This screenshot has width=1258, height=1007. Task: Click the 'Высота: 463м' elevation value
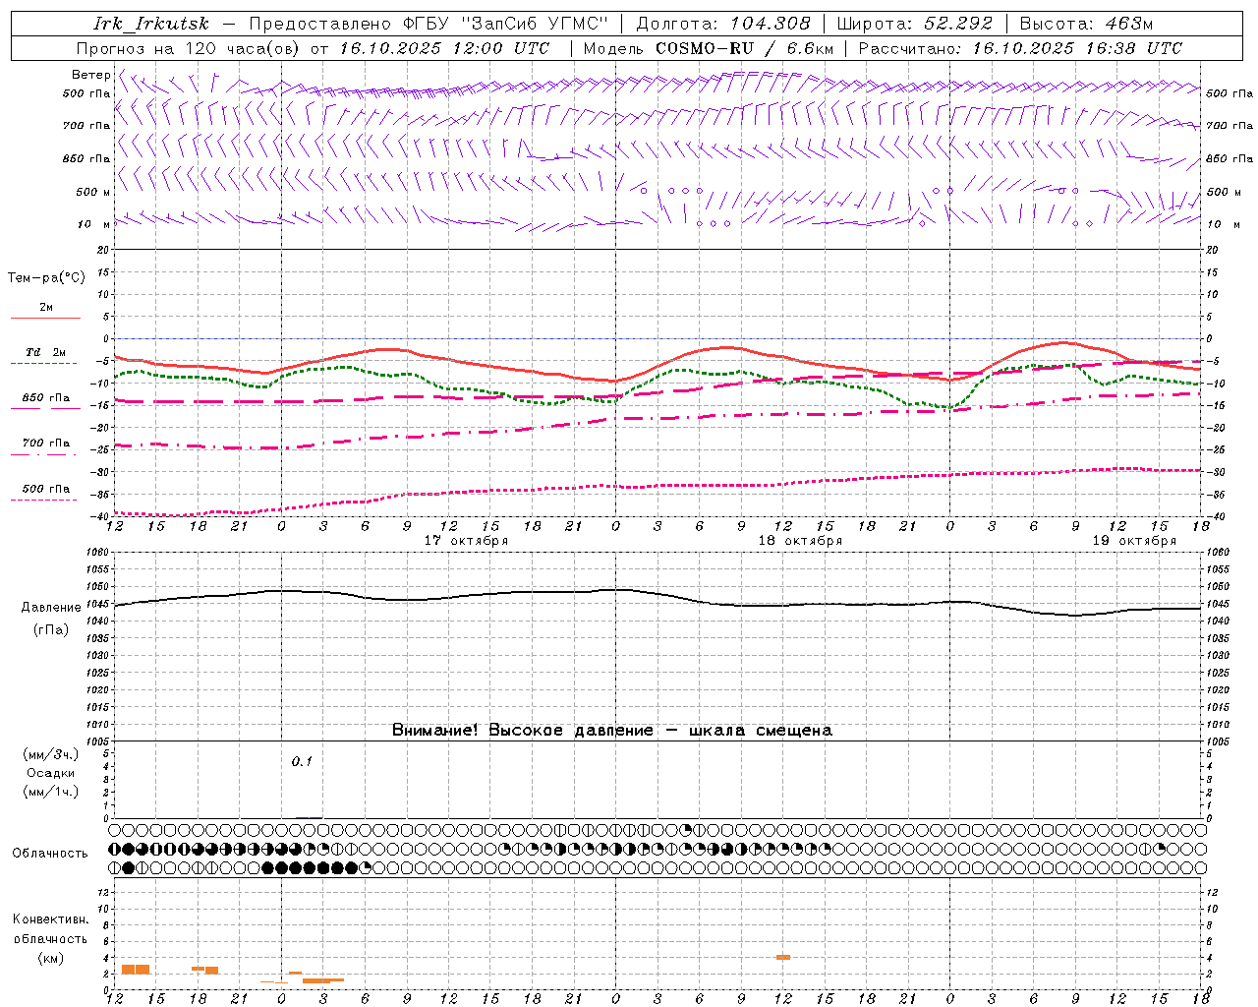point(1086,24)
